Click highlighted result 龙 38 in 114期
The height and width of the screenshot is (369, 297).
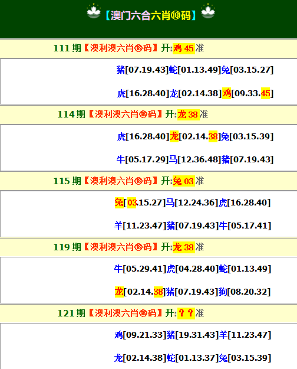189,115
